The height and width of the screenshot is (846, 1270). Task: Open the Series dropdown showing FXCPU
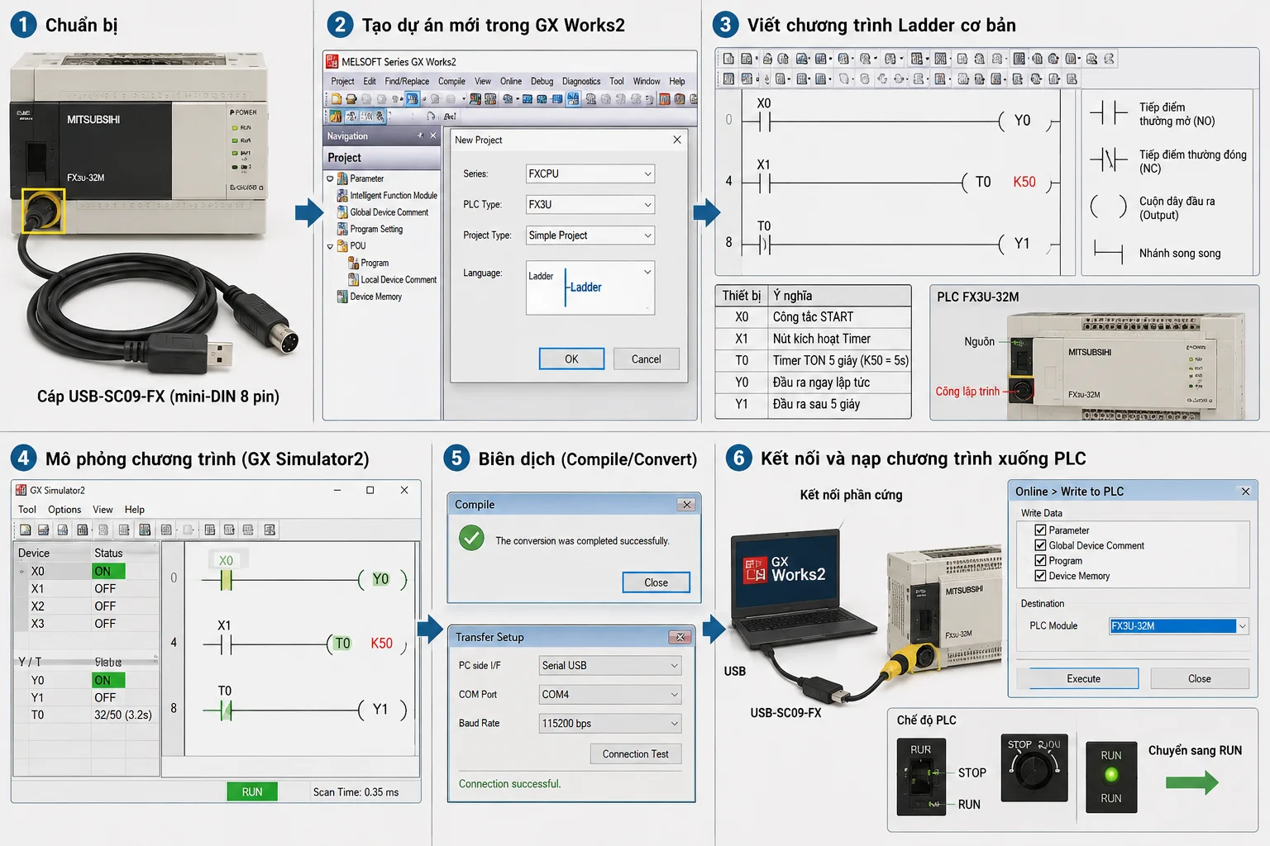click(x=590, y=173)
